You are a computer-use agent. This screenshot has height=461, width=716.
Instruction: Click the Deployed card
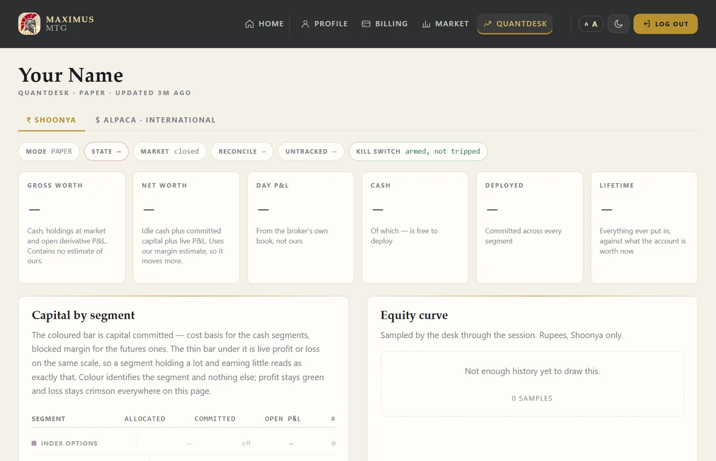pos(530,227)
